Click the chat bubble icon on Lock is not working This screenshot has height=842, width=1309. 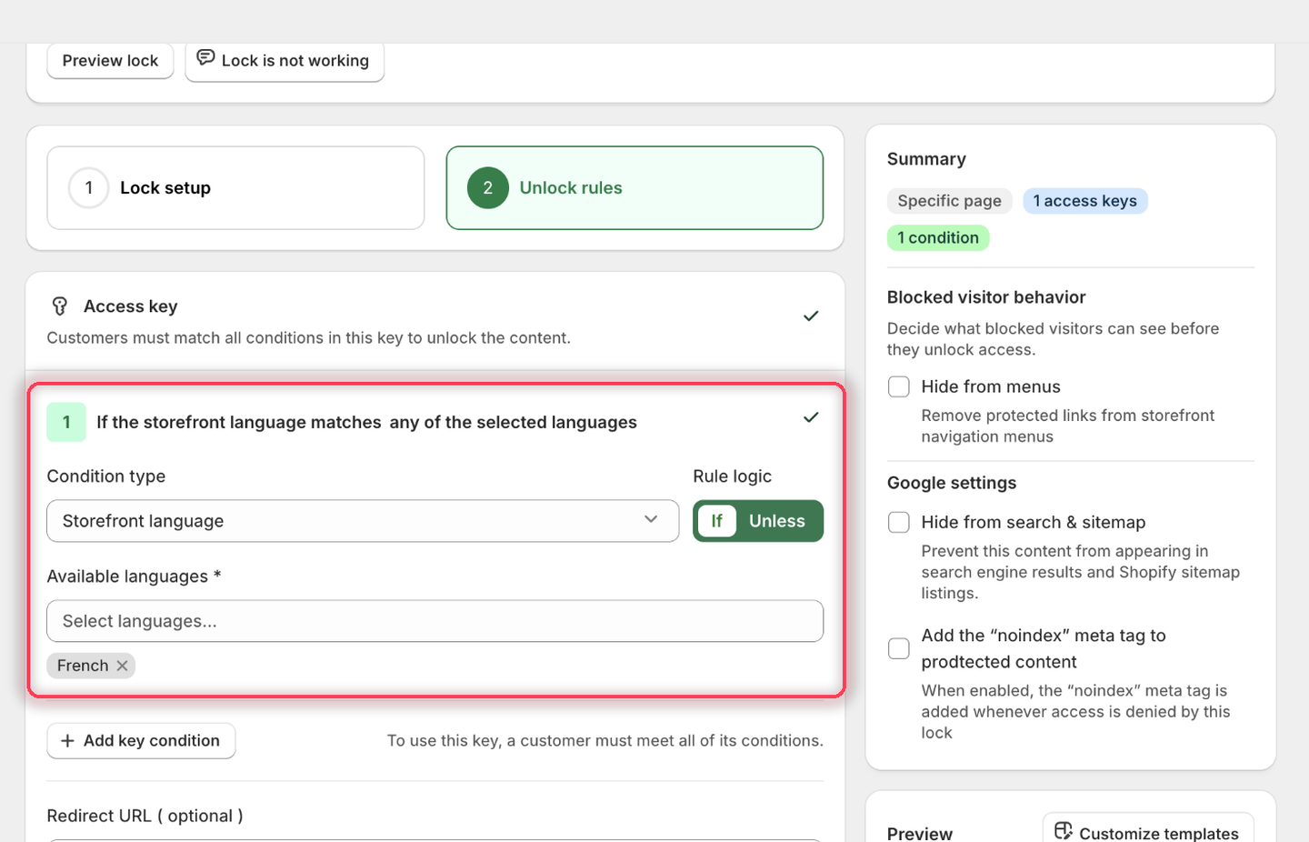[206, 58]
